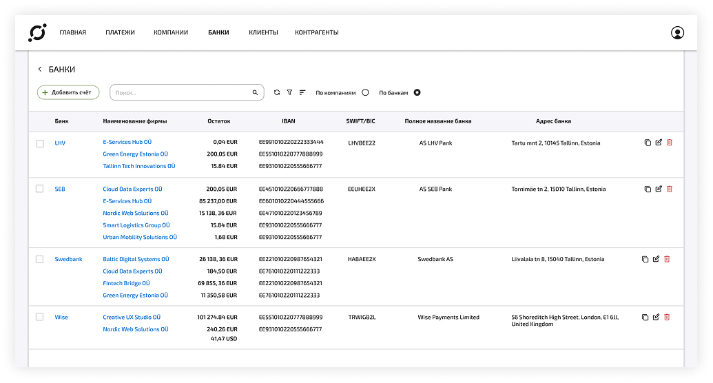713x383 pixels.
Task: Select SWIFT code TRWIGB2L
Action: coord(362,317)
